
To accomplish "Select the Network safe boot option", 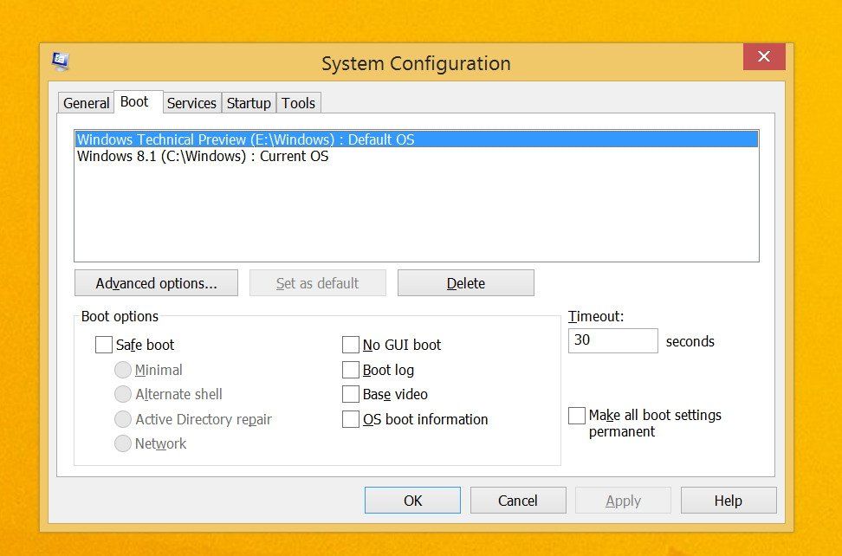I will click(123, 443).
